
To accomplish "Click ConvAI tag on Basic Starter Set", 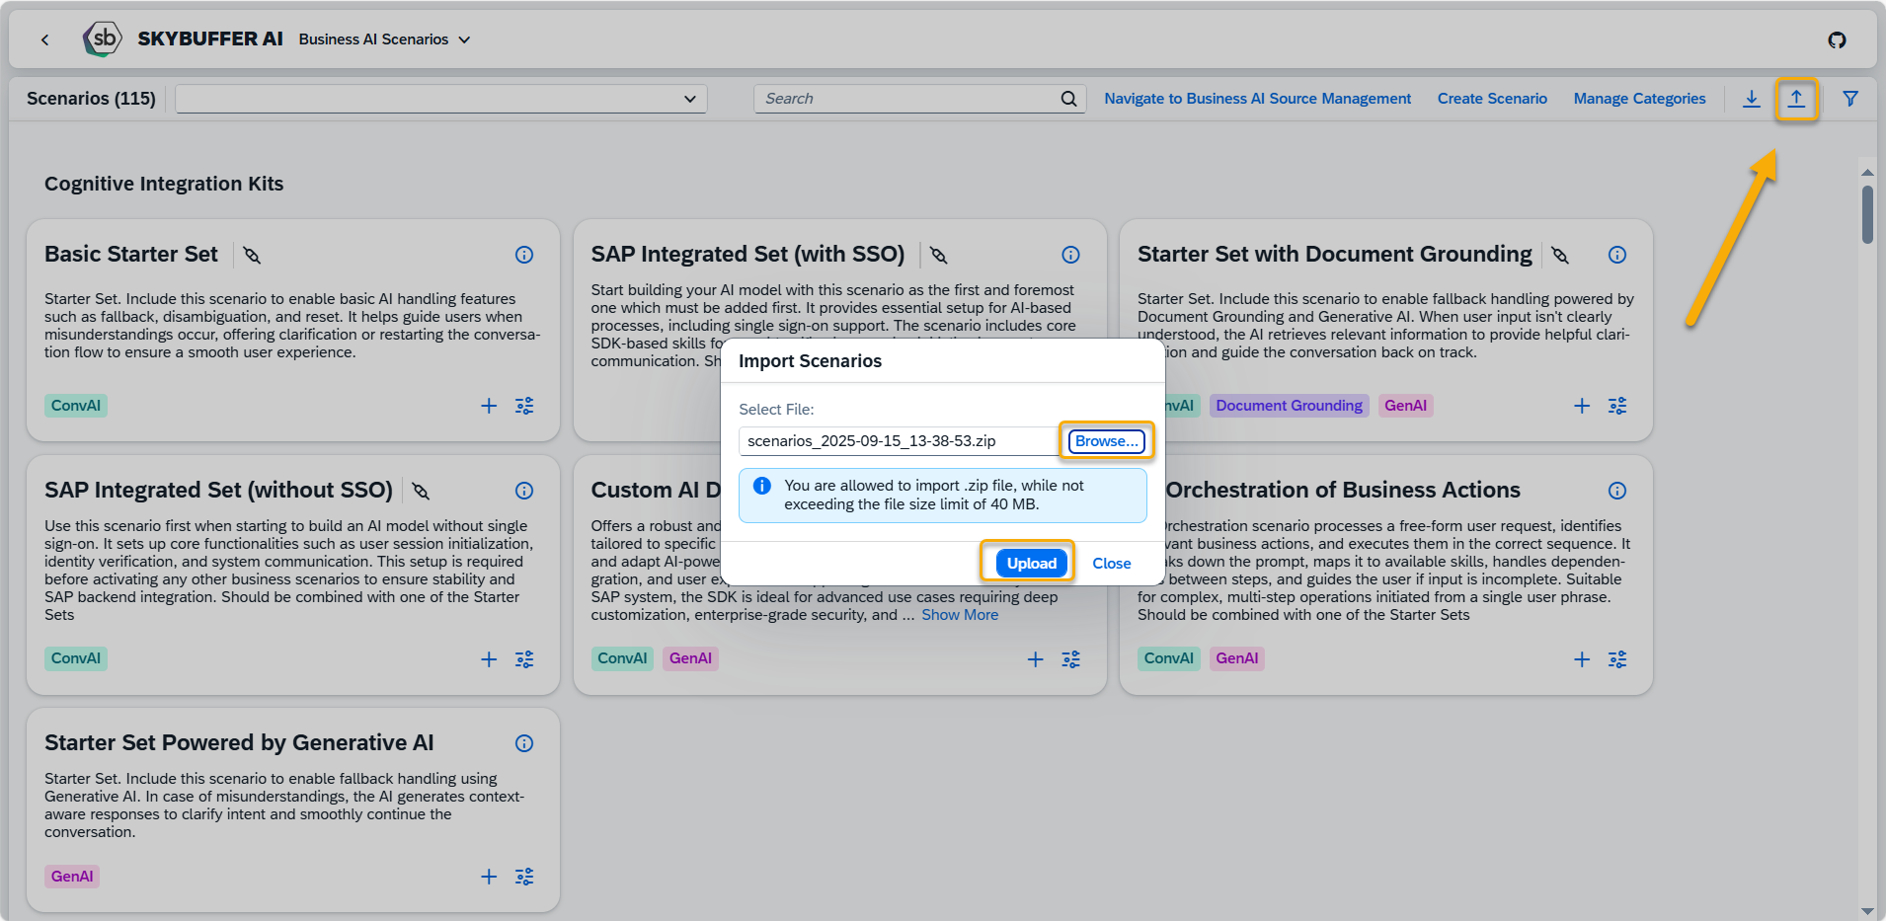I will click(x=76, y=406).
